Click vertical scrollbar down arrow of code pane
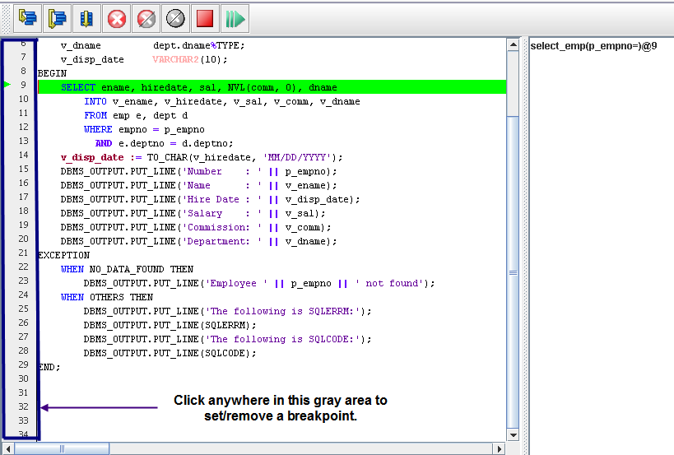 (x=514, y=434)
